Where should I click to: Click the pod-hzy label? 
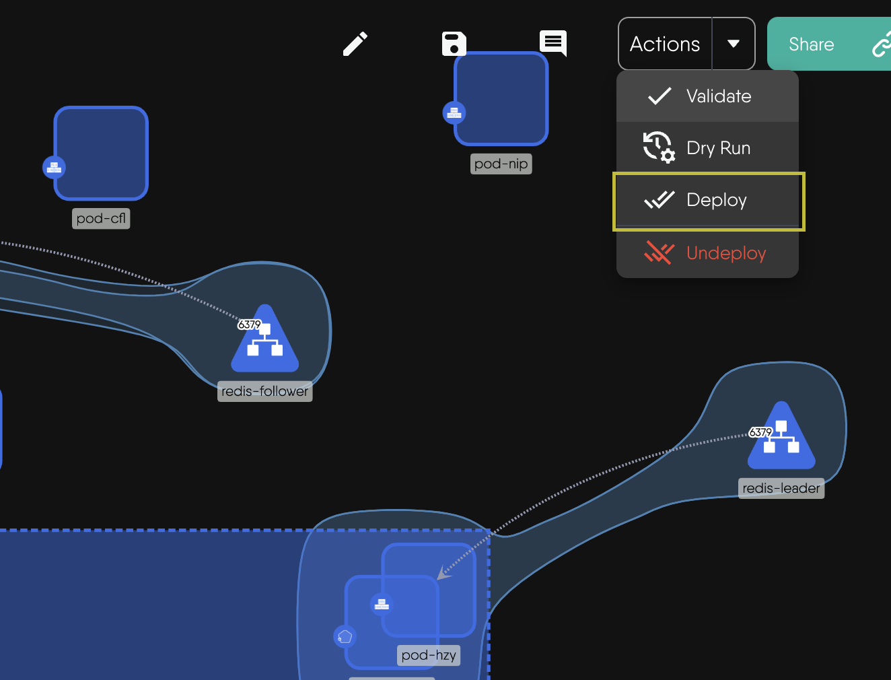tap(429, 655)
